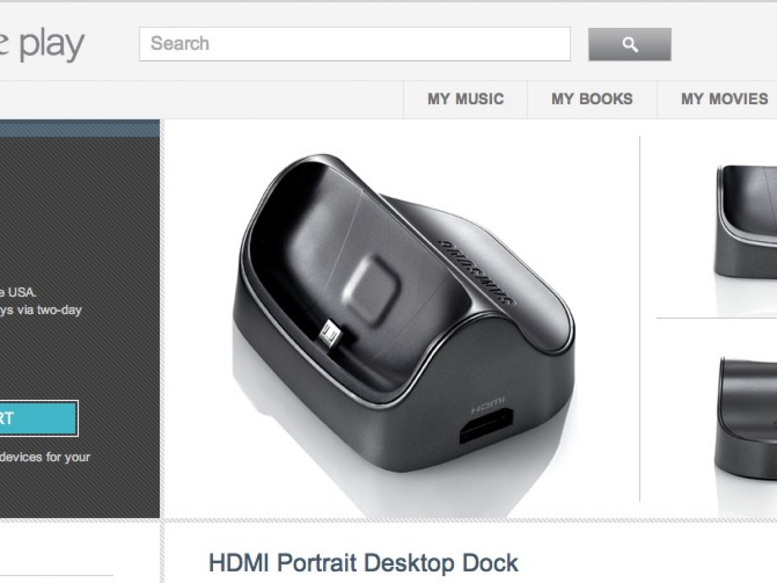Click the HDMI Portrait Desktop Dock title
Image resolution: width=777 pixels, height=583 pixels.
pyautogui.click(x=363, y=562)
